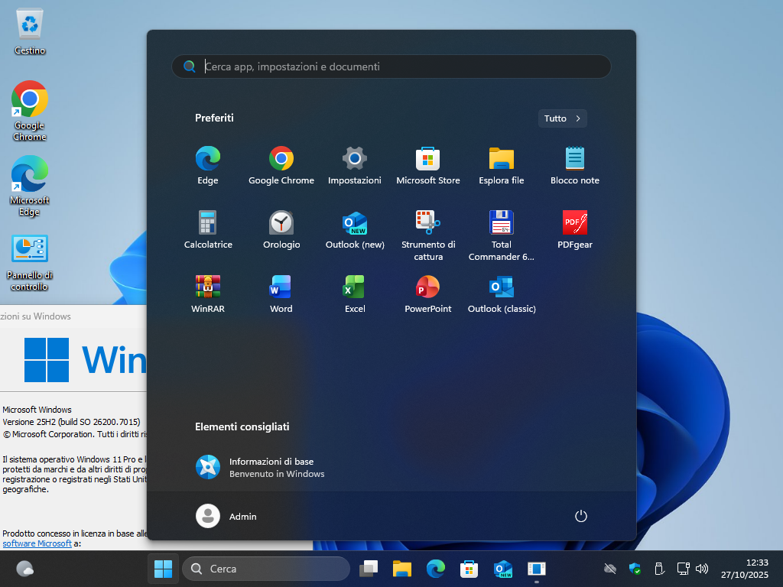The height and width of the screenshot is (587, 783).
Task: Select the Google Chrome desktop shortcut
Action: (30, 111)
